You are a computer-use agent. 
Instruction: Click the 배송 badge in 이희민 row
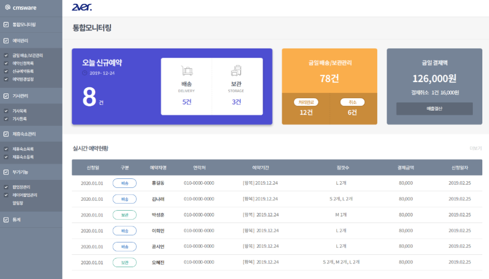click(125, 231)
